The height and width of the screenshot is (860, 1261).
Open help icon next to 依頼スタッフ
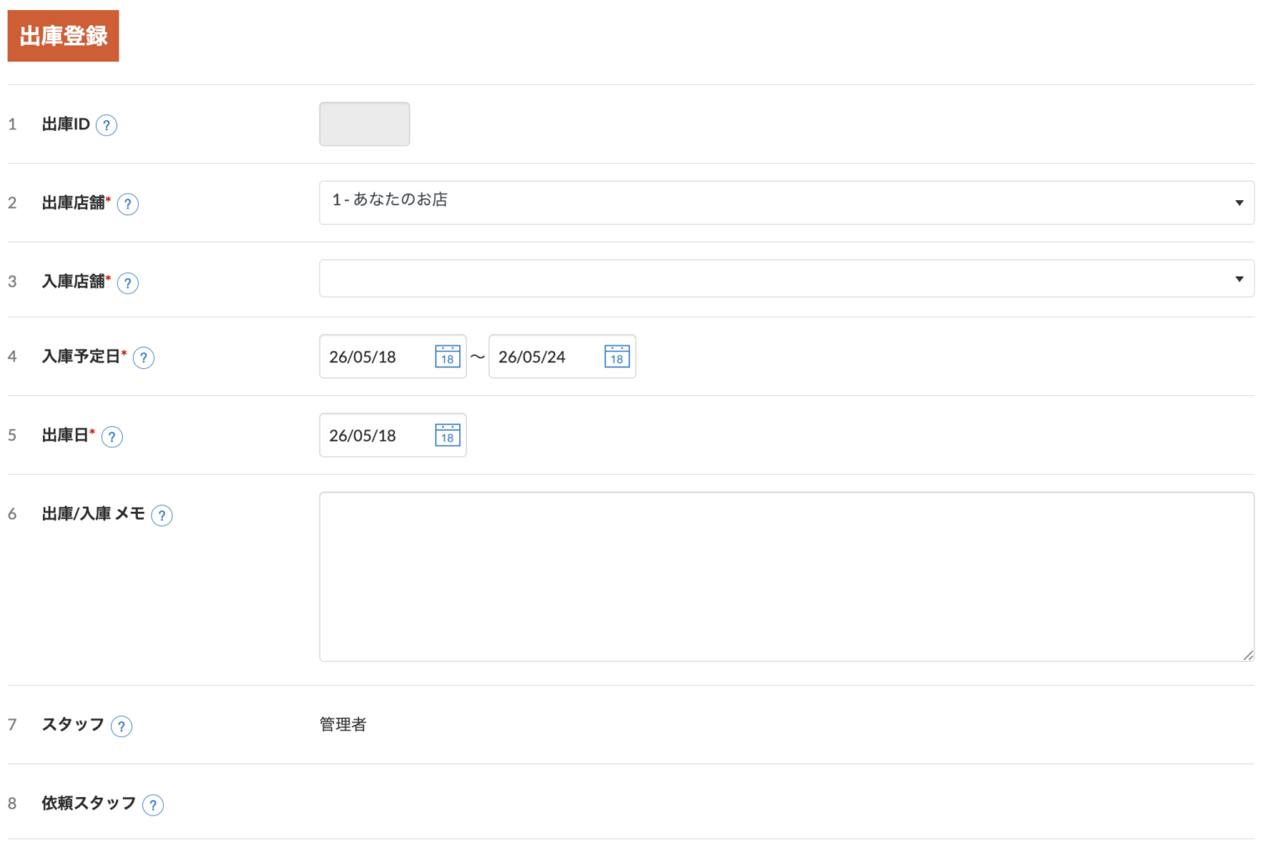153,805
